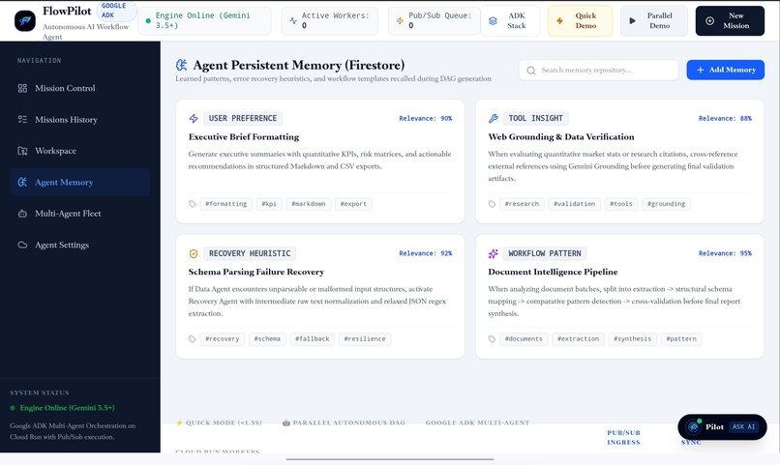Open Web Grounding & Data Verification title
Image resolution: width=780 pixels, height=465 pixels.
pyautogui.click(x=561, y=137)
